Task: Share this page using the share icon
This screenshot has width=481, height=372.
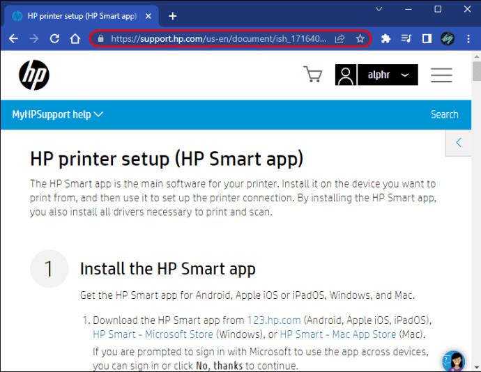Action: pyautogui.click(x=339, y=39)
